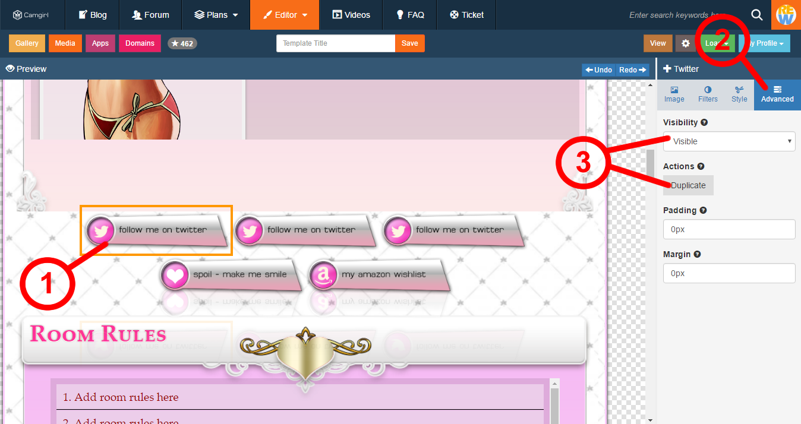Click the help icon next to Visibility
The width and height of the screenshot is (801, 424).
704,122
